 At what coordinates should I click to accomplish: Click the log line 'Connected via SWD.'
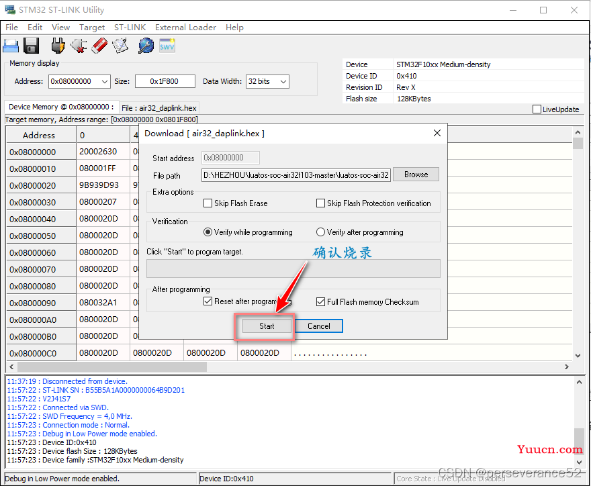[x=58, y=407]
